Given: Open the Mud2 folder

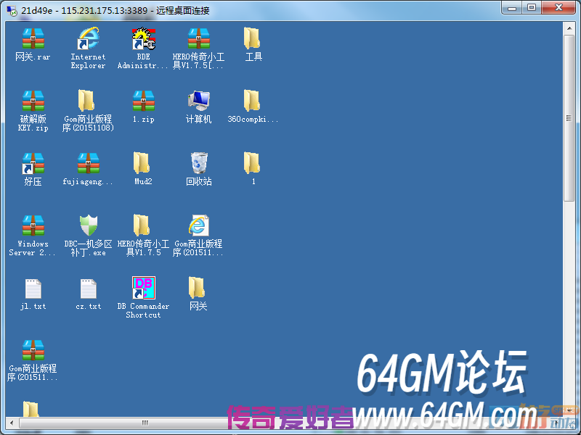Looking at the screenshot, I should pos(142,163).
